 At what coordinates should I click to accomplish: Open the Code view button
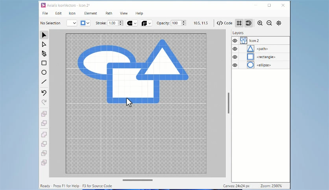(x=224, y=23)
